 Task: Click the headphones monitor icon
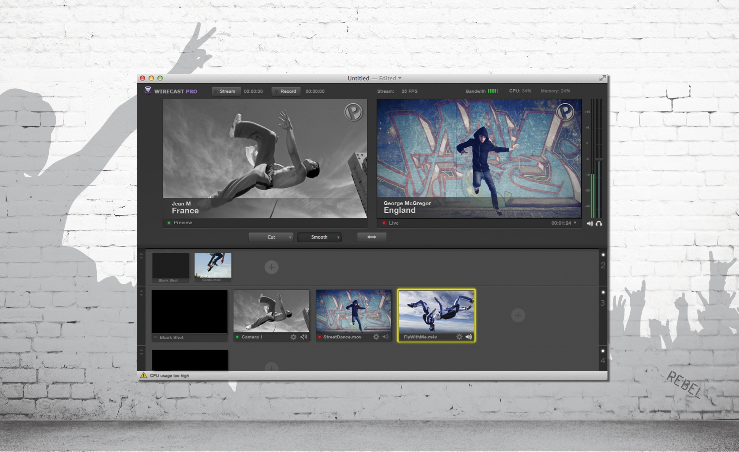click(599, 223)
